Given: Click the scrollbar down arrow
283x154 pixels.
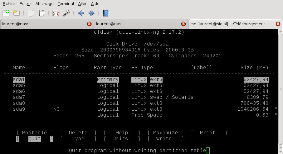Looking at the screenshot, I should tap(281, 152).
